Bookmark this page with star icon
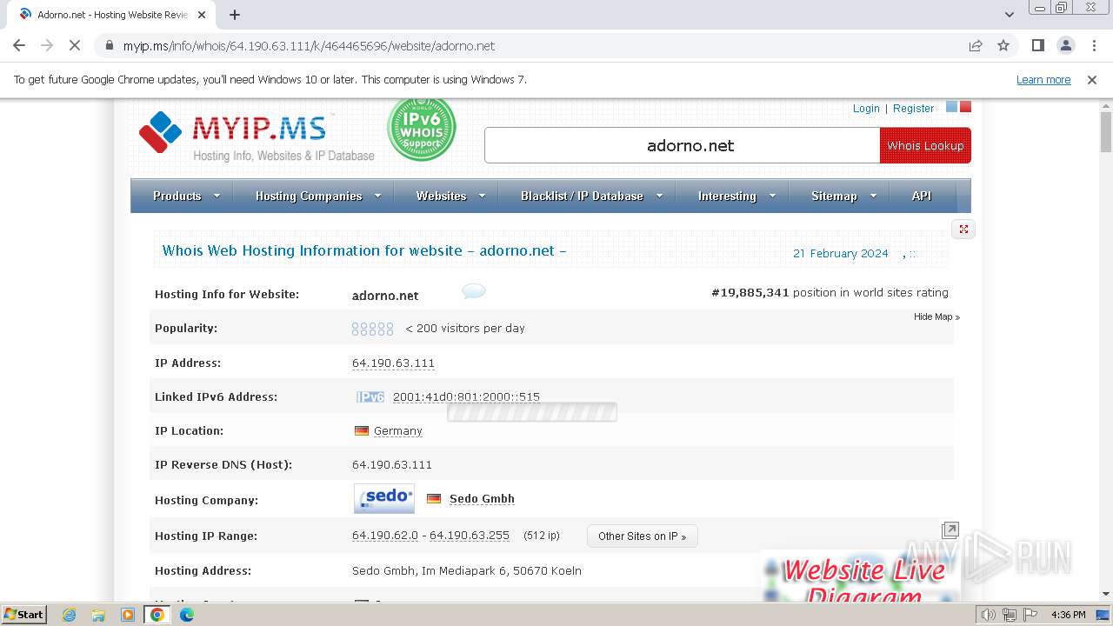Viewport: 1113px width, 626px height. 1003,45
